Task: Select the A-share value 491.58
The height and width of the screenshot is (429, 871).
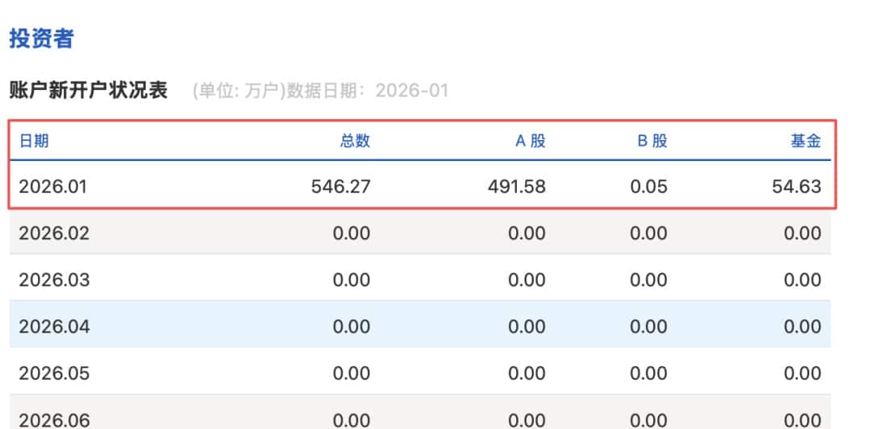Action: pyautogui.click(x=517, y=187)
